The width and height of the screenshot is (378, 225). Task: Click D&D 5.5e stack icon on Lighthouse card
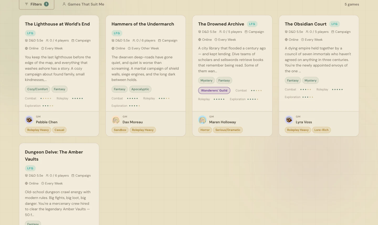26,40
